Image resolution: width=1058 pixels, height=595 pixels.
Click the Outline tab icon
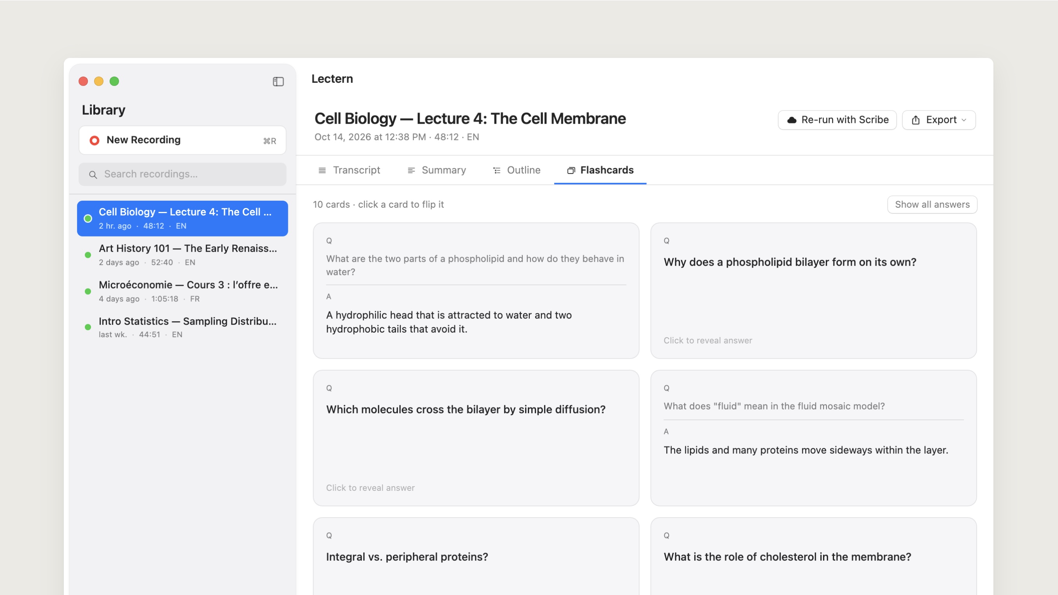pos(497,170)
